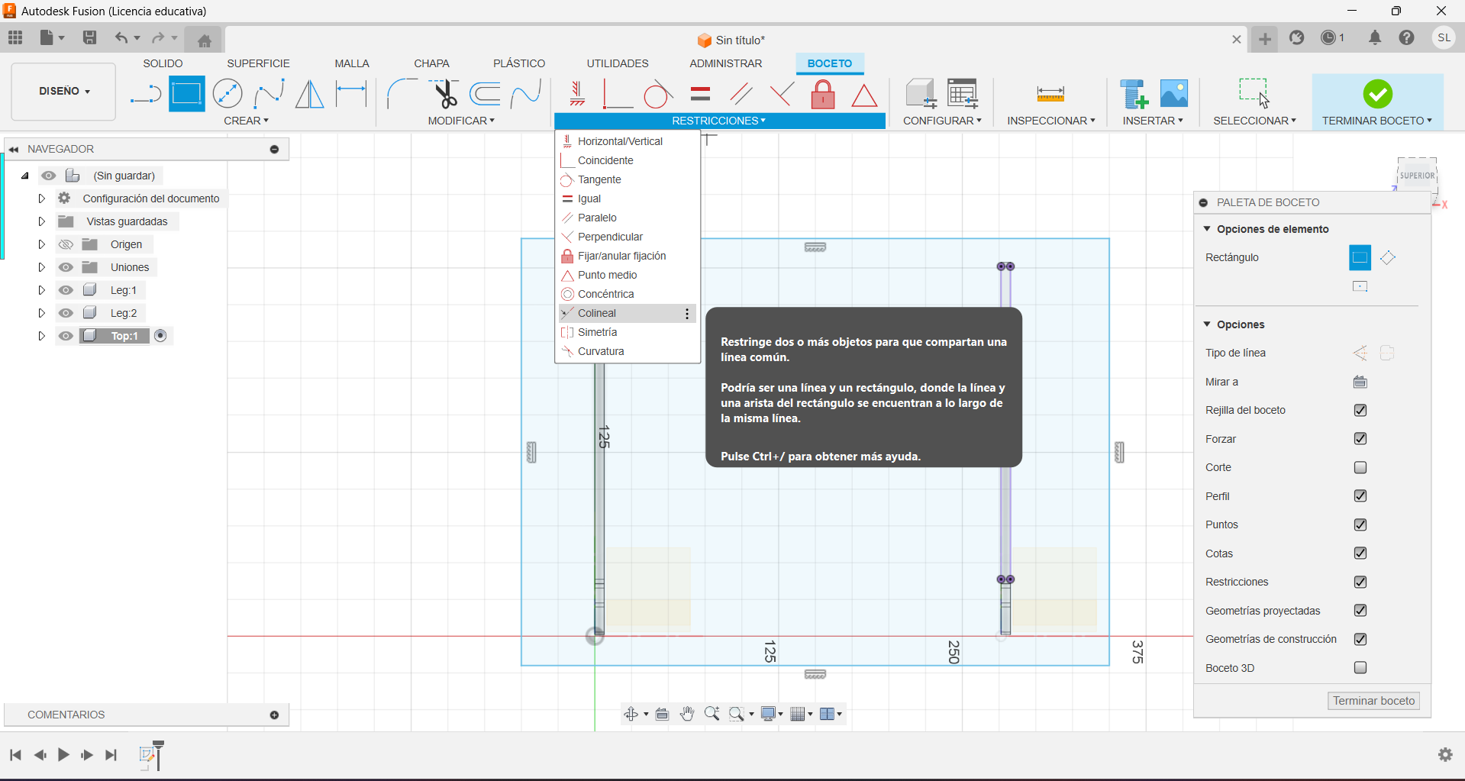
Task: Toggle Rejilla del boceto checkbox
Action: click(x=1360, y=410)
